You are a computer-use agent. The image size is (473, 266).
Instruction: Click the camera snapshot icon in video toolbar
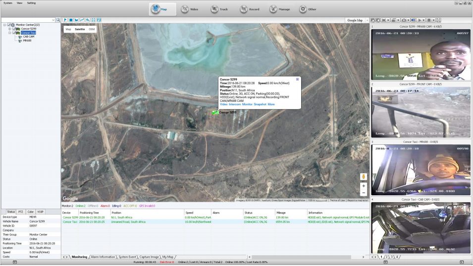[x=404, y=20]
